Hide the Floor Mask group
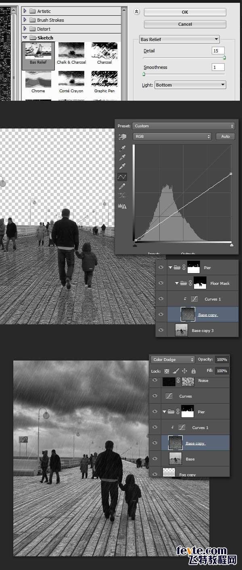This screenshot has width=242, height=570. coord(161,283)
